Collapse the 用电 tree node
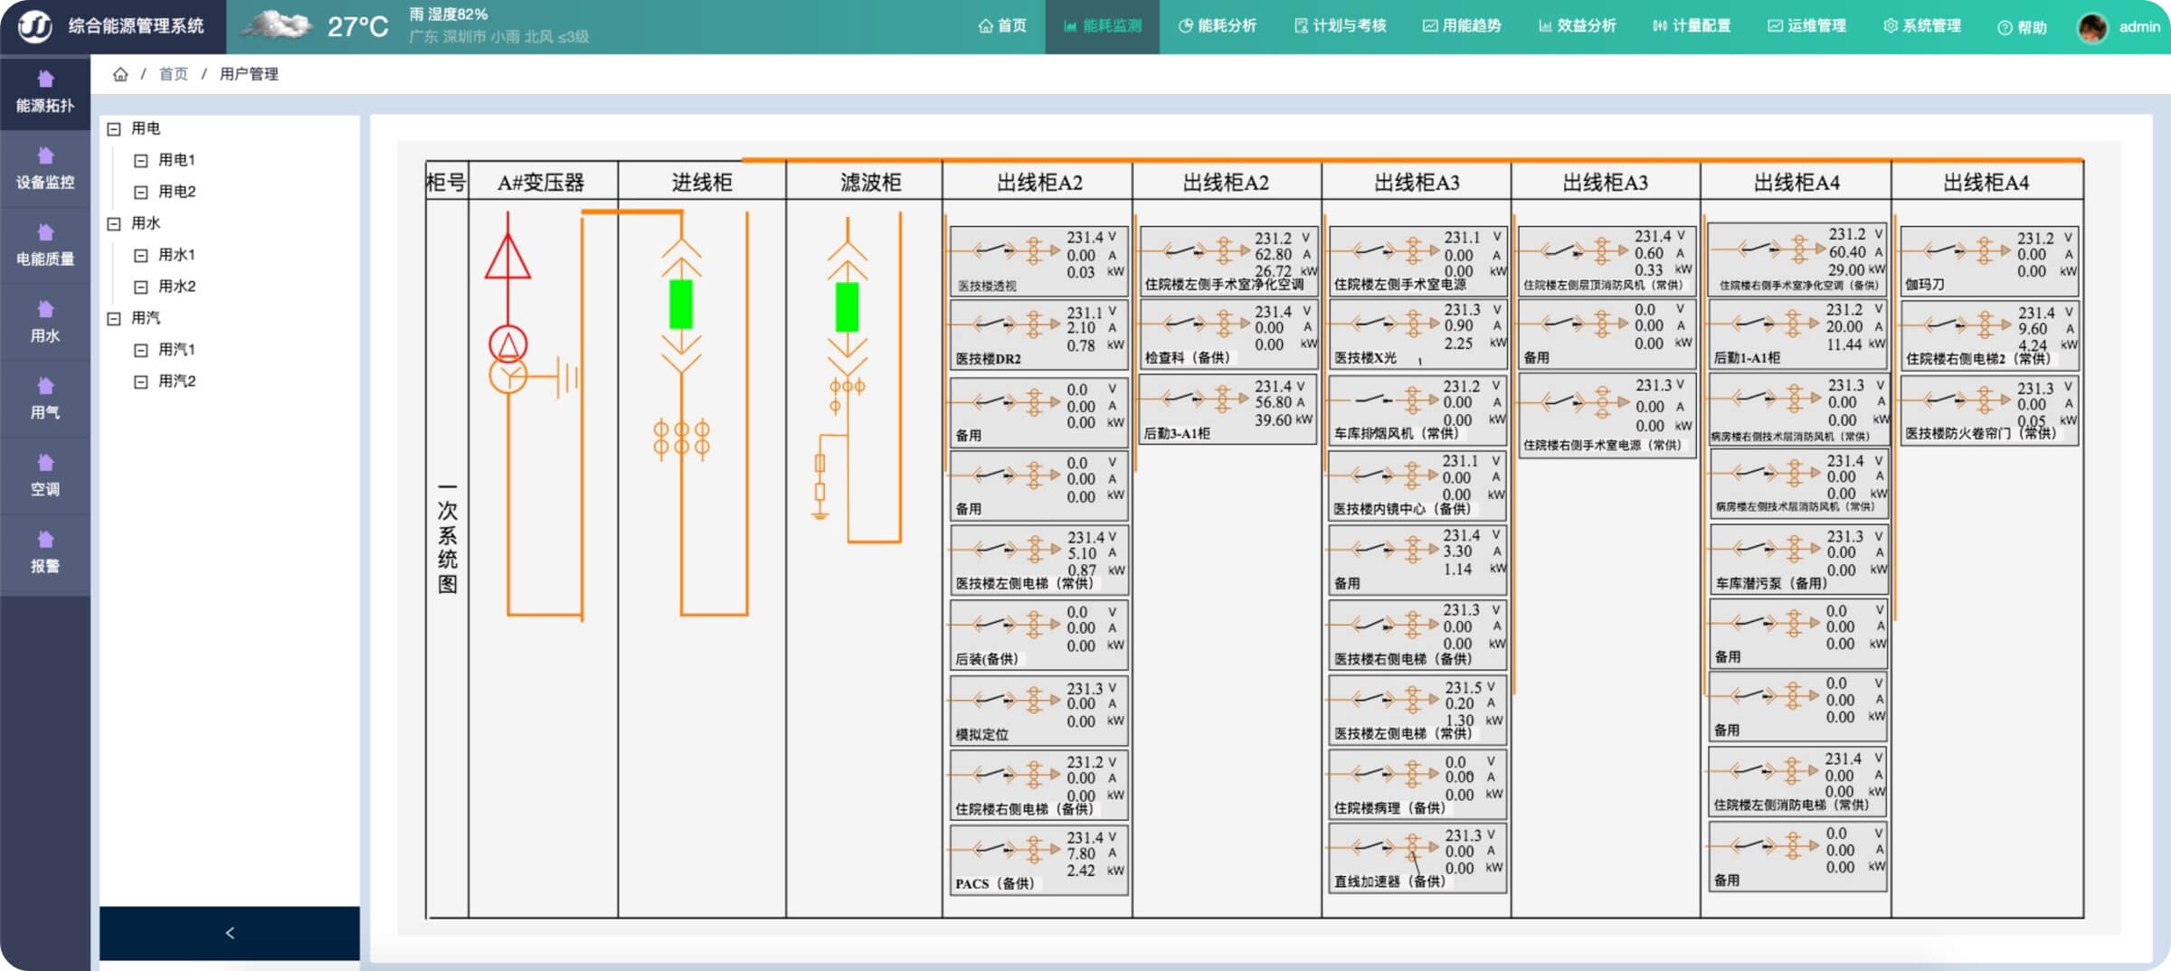This screenshot has height=971, width=2171. pos(114,129)
